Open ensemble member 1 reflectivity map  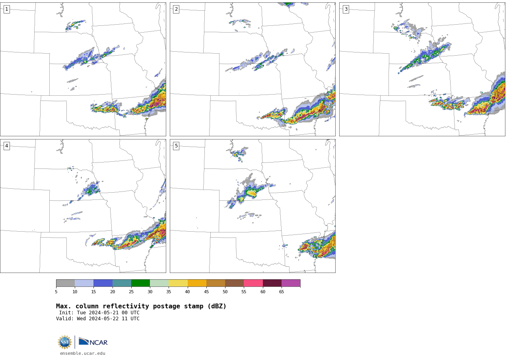[x=83, y=69]
